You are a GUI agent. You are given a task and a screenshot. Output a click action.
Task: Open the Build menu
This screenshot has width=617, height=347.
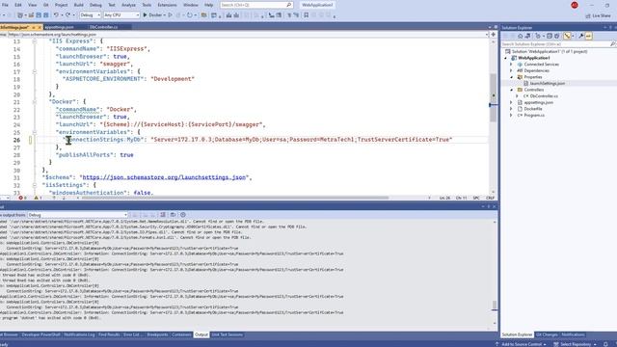[79, 5]
